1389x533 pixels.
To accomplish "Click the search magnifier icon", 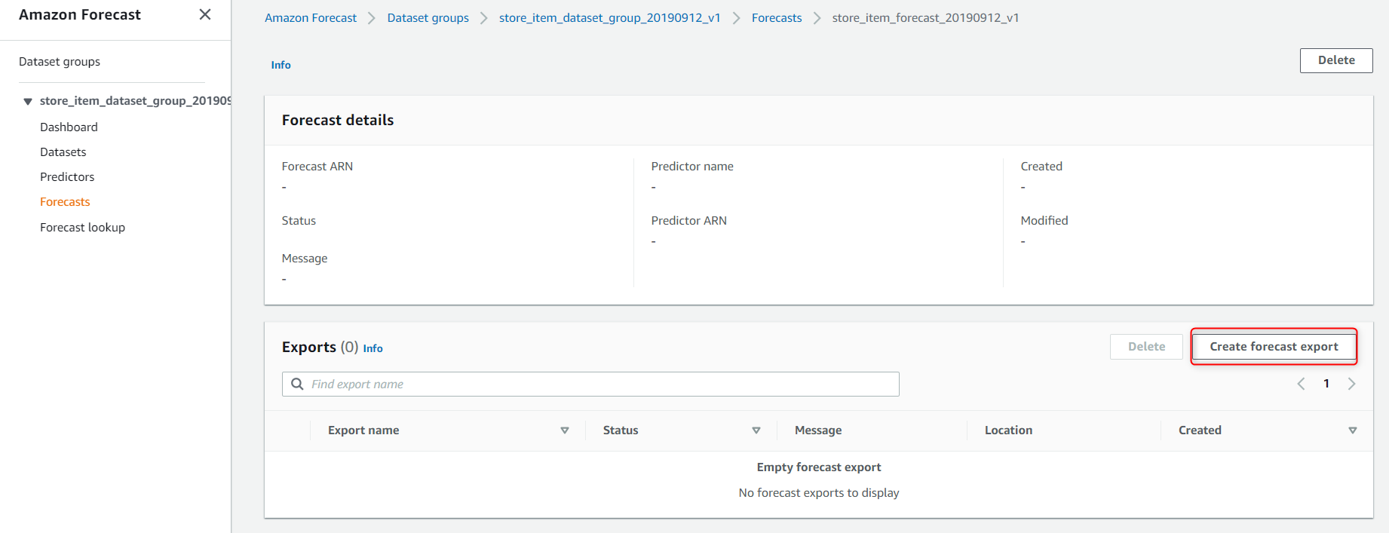I will point(297,384).
